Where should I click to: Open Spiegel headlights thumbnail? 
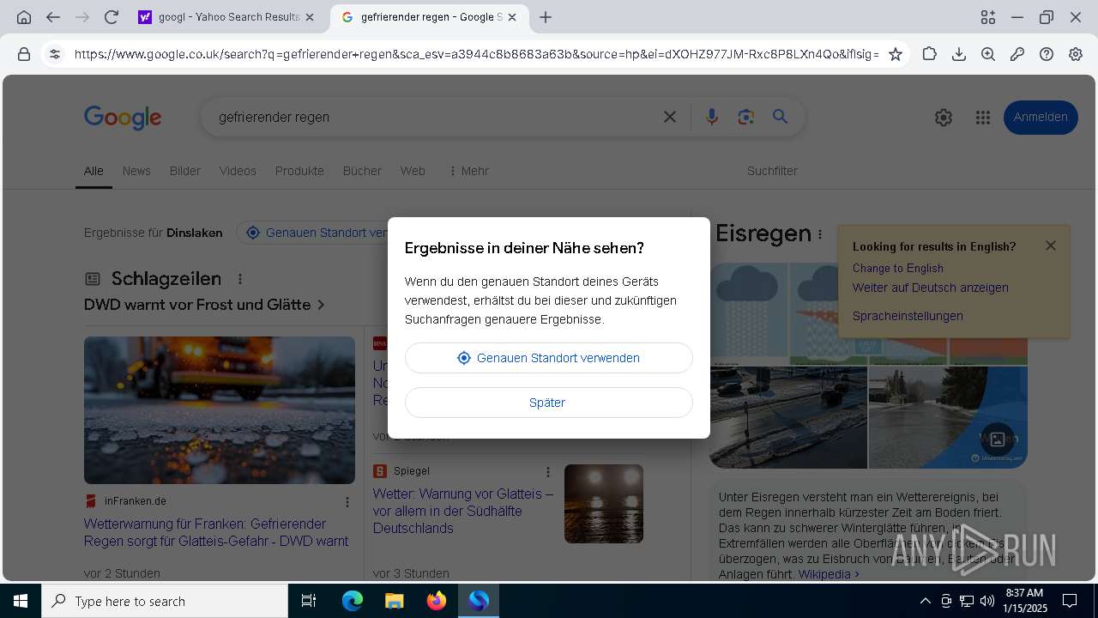click(604, 504)
